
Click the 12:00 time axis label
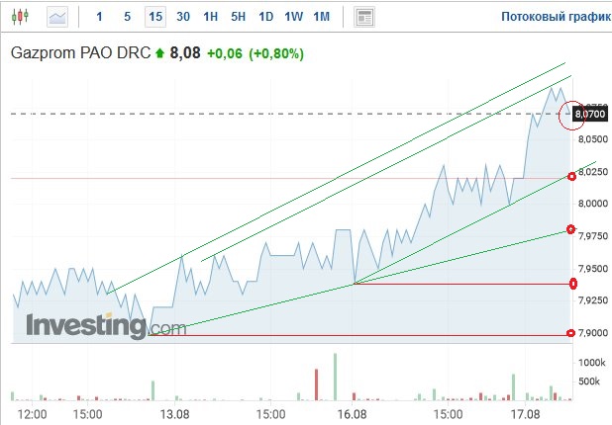[32, 414]
